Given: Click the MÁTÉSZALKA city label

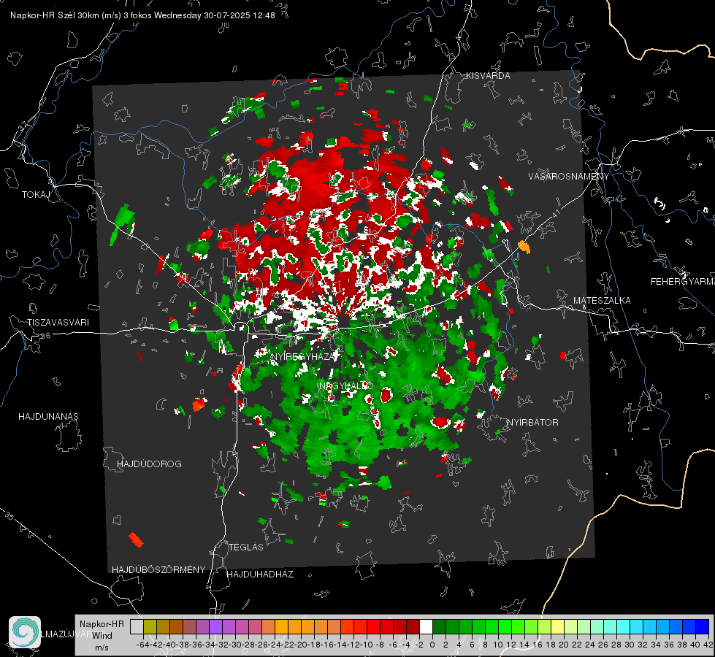Looking at the screenshot, I should 602,301.
